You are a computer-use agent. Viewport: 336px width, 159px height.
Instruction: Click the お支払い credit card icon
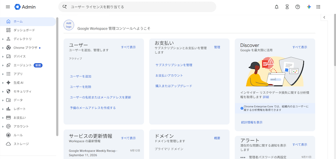[x=8, y=118]
